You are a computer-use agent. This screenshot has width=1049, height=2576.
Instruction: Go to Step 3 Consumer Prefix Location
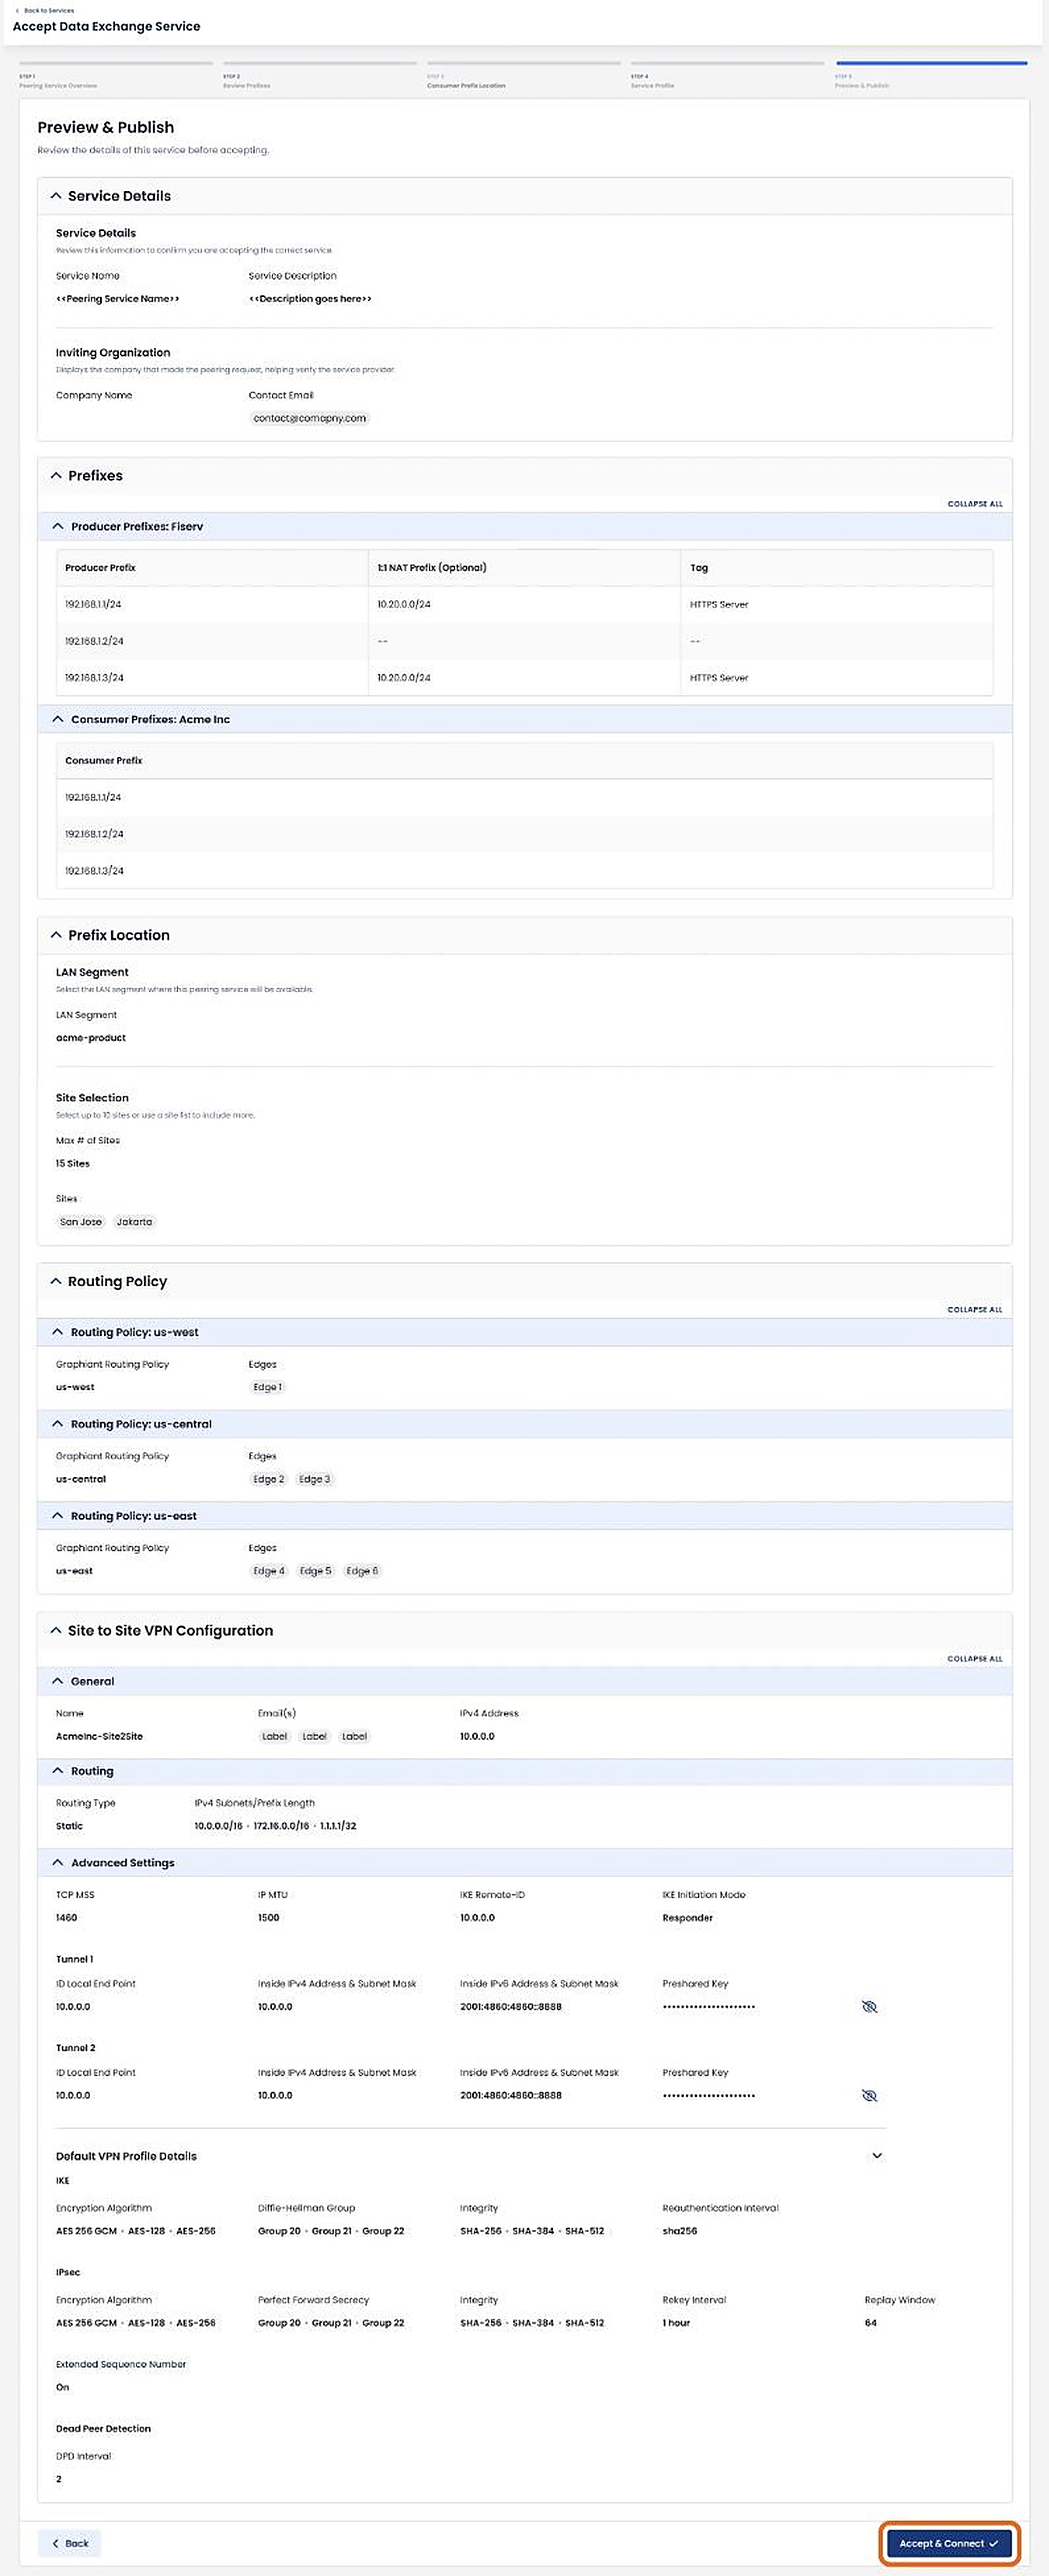coord(523,75)
